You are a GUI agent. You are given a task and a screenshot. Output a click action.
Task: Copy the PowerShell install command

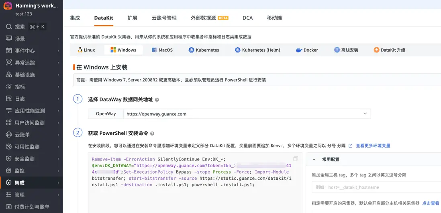(296, 159)
